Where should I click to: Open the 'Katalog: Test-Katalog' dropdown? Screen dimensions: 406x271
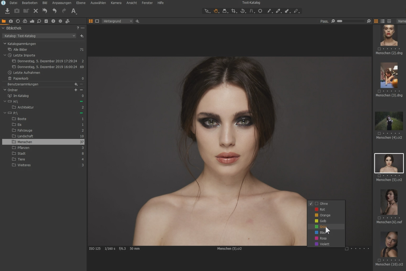pos(40,36)
